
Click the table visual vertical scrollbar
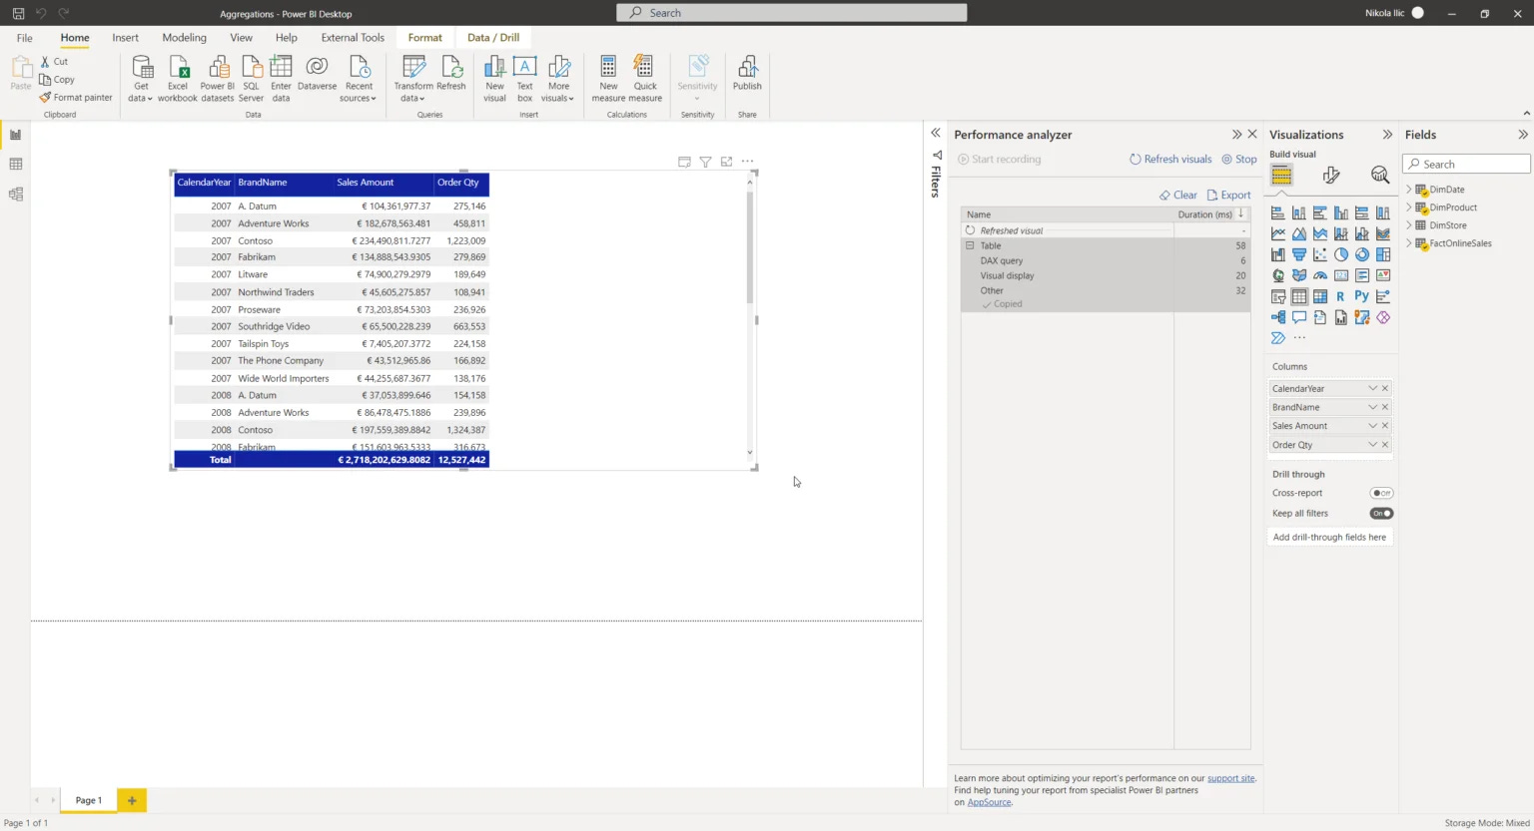click(x=750, y=245)
